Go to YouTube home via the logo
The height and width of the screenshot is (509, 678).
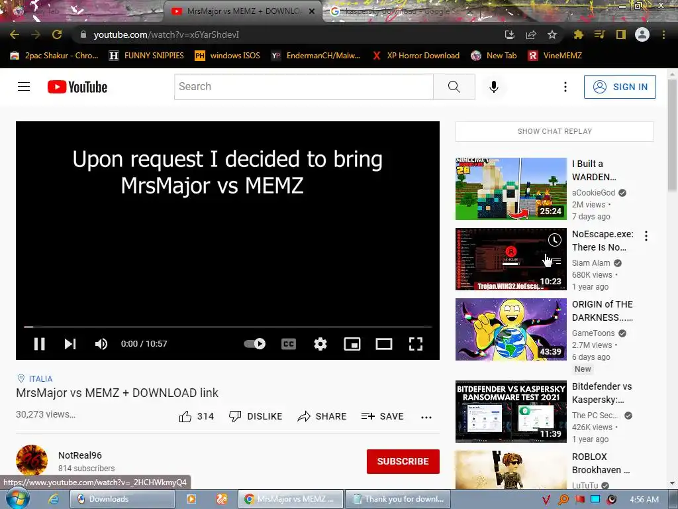click(77, 87)
